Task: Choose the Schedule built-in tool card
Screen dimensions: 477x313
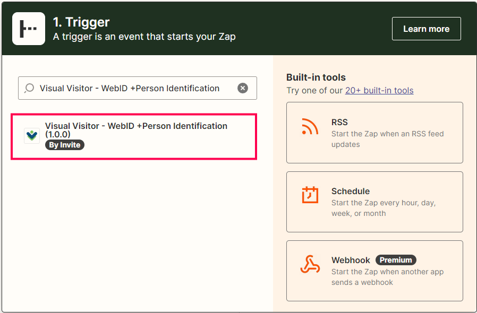Action: (x=374, y=202)
